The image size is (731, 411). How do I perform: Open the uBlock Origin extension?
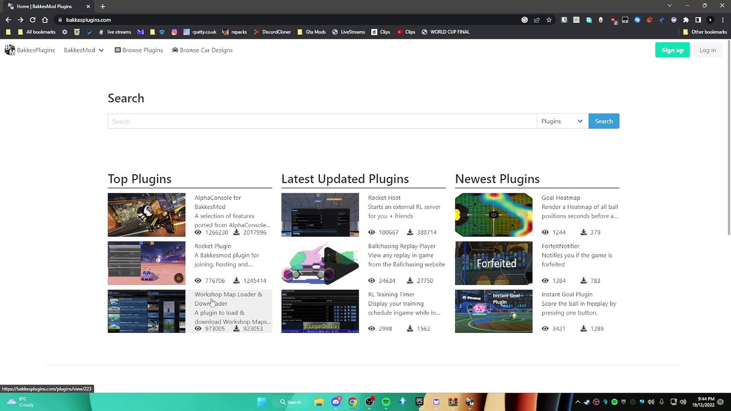[613, 20]
